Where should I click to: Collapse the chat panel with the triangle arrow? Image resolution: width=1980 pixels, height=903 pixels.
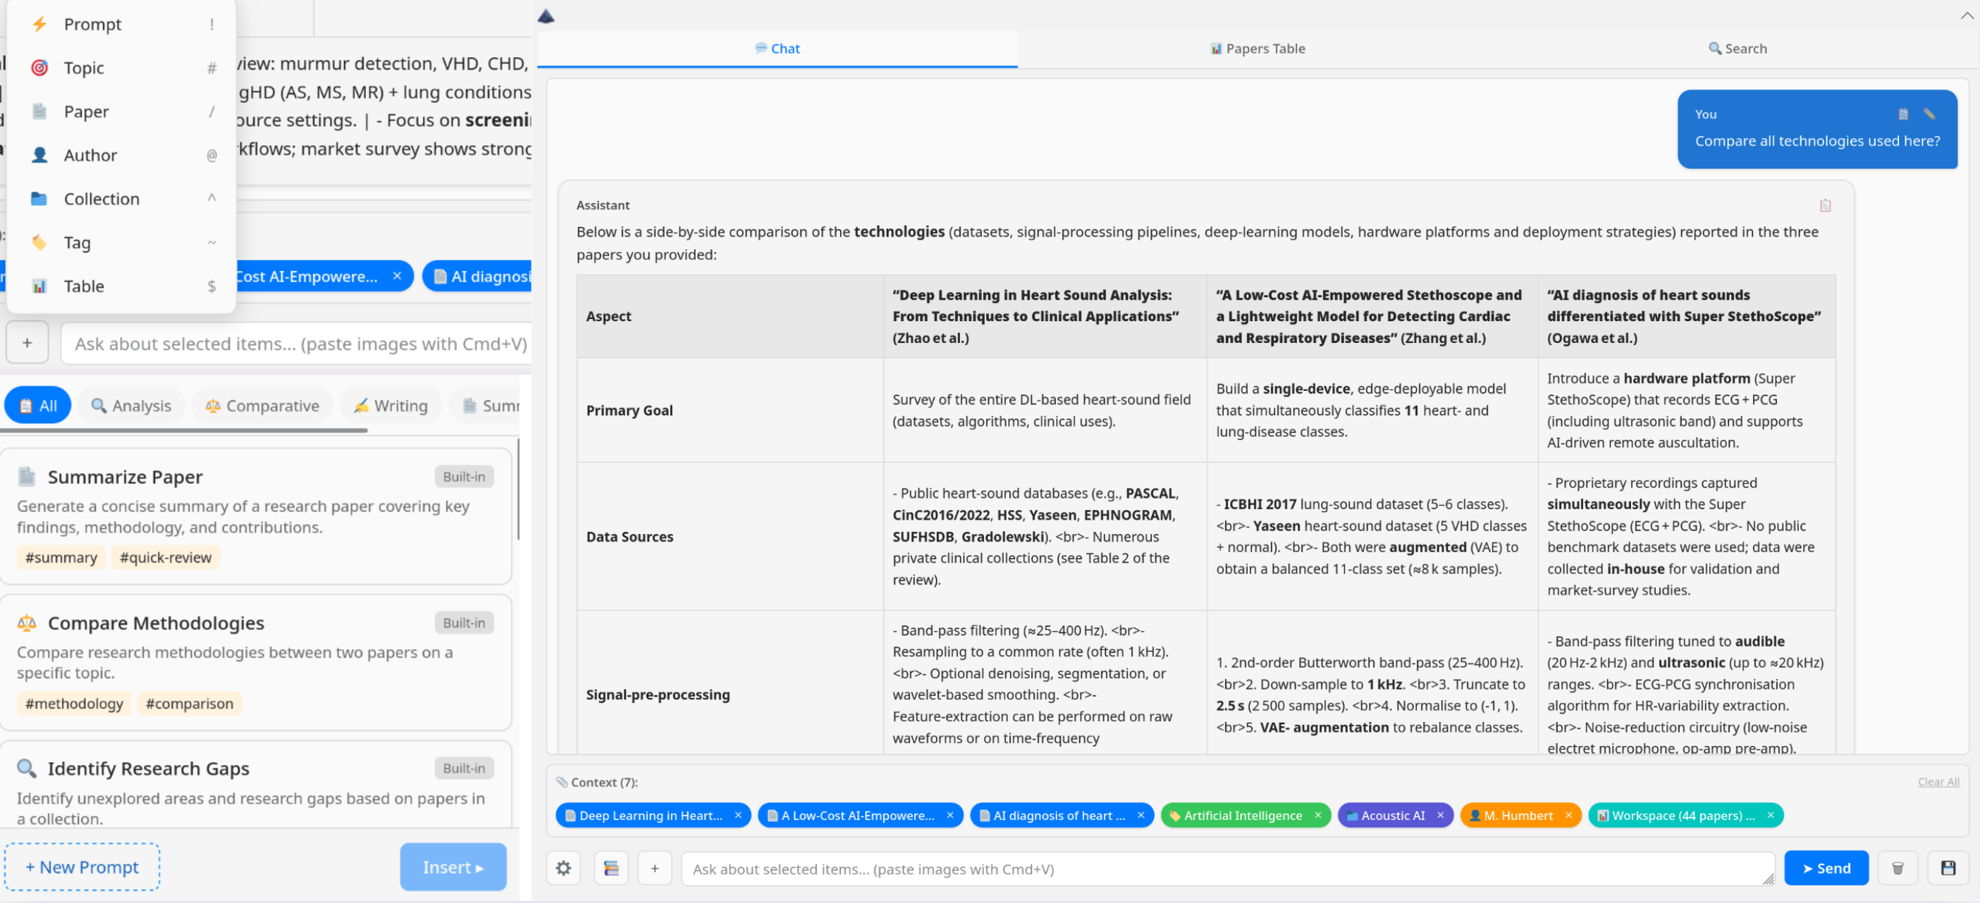pyautogui.click(x=546, y=15)
